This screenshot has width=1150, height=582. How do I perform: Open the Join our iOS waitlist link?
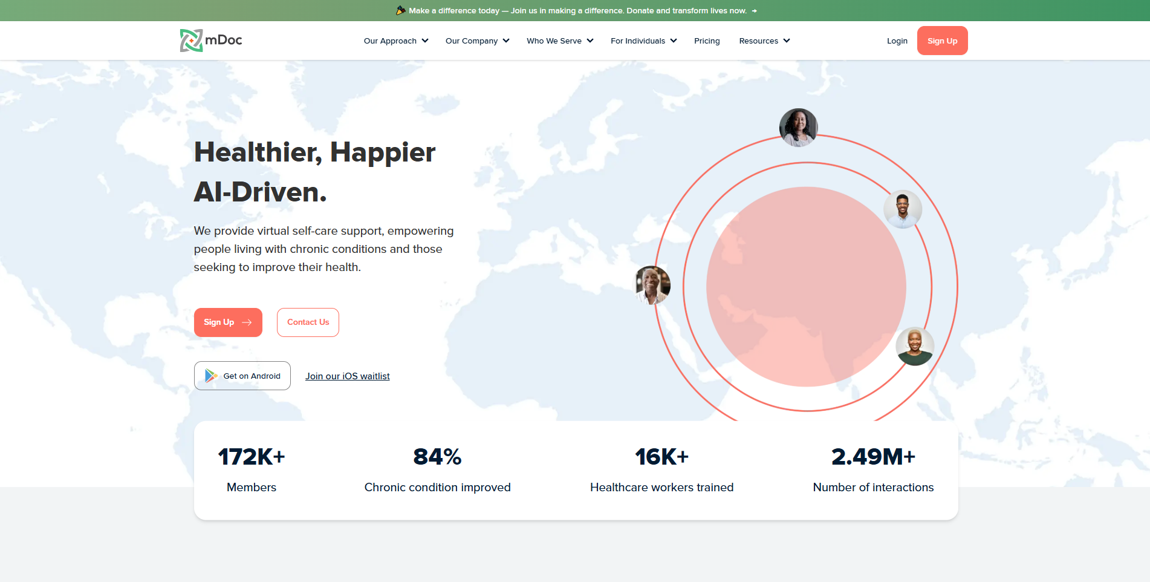(x=347, y=376)
